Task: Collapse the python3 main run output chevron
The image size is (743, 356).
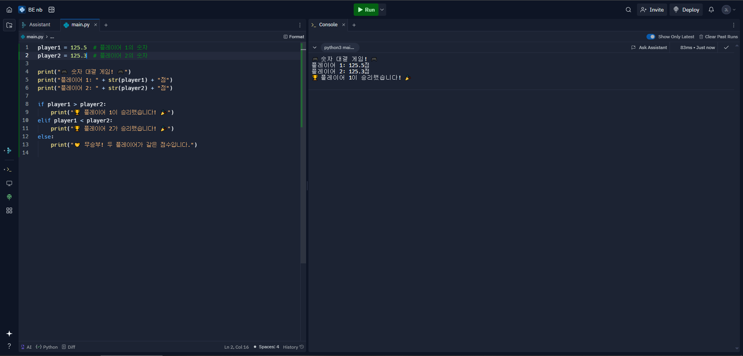Action: point(315,47)
